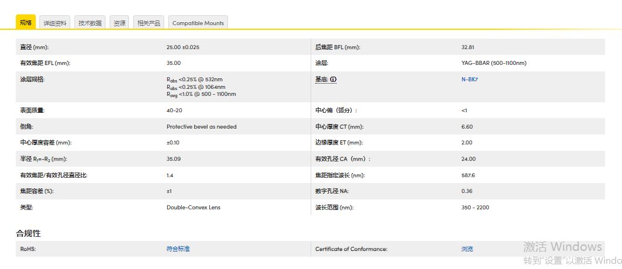Click the surface quality value 40-20
The width and height of the screenshot is (622, 269).
click(x=174, y=110)
